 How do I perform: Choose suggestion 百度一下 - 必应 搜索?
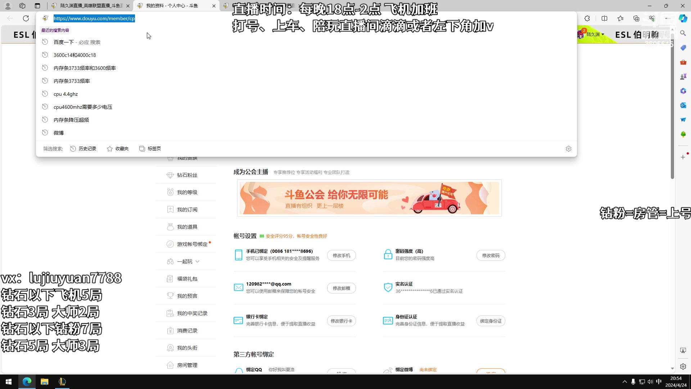click(x=306, y=42)
